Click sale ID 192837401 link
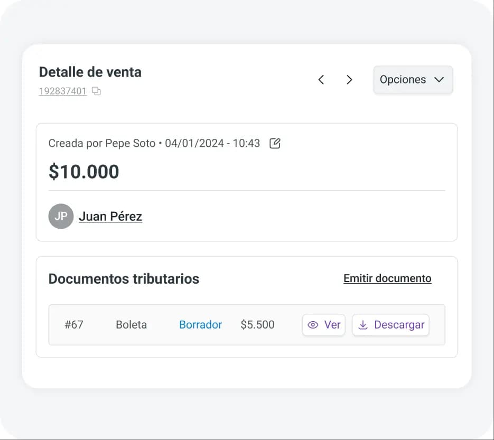494x440 pixels. pyautogui.click(x=63, y=91)
